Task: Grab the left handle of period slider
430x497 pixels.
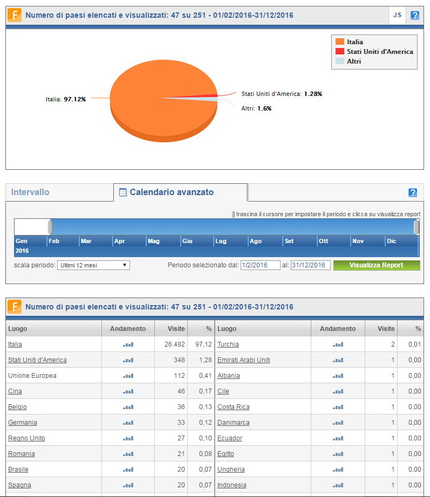Action: click(x=50, y=227)
